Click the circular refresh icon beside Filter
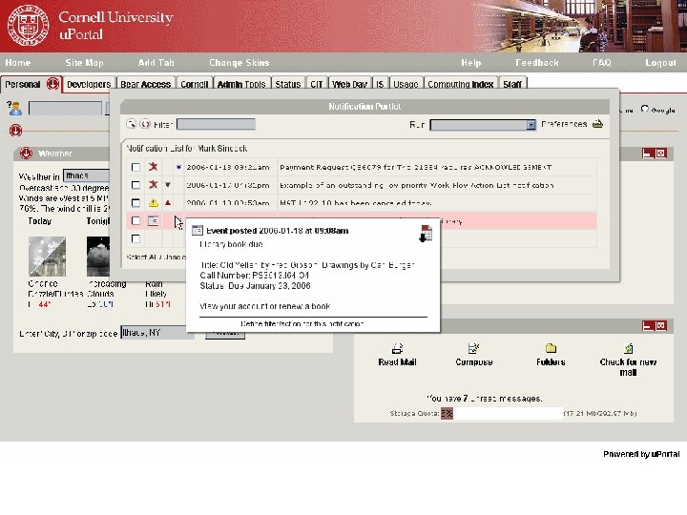The height and width of the screenshot is (515, 687). pyautogui.click(x=145, y=124)
